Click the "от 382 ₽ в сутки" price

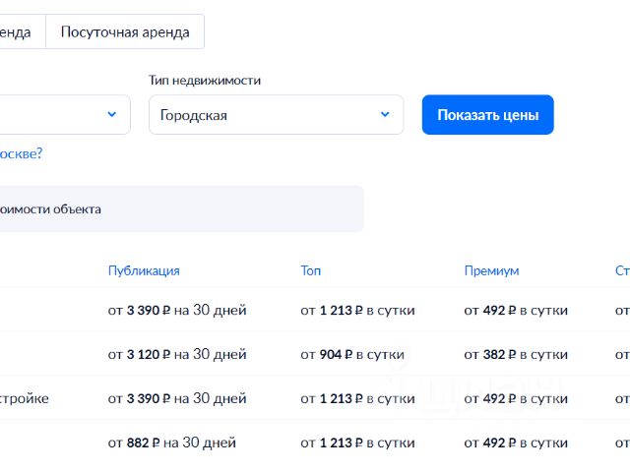coord(516,354)
